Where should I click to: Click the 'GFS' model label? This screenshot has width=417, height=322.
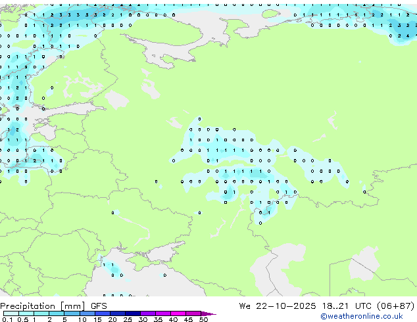[x=99, y=306]
